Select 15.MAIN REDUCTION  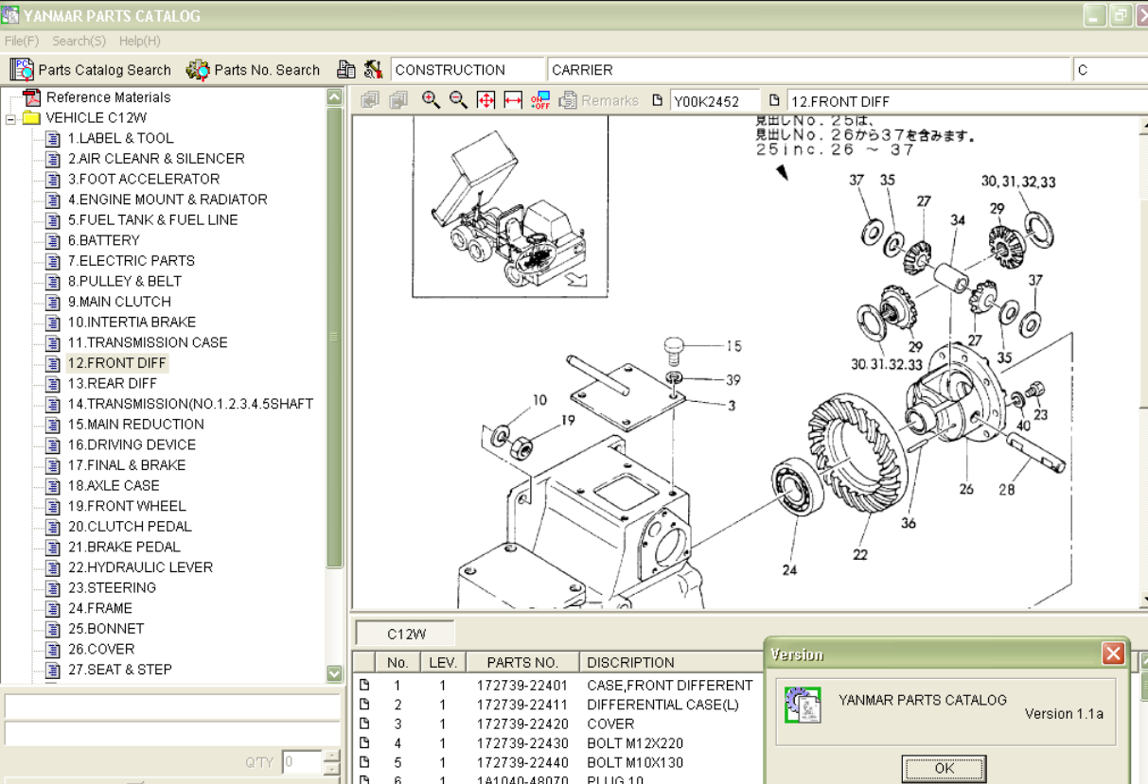[135, 425]
